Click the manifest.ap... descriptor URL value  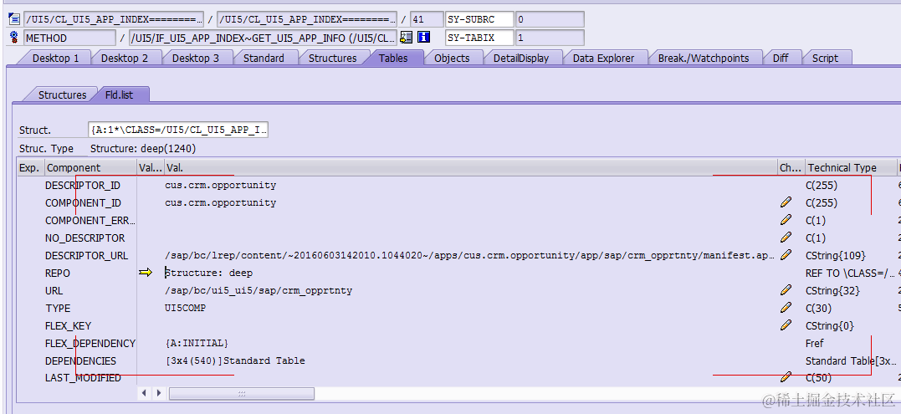pyautogui.click(x=470, y=255)
